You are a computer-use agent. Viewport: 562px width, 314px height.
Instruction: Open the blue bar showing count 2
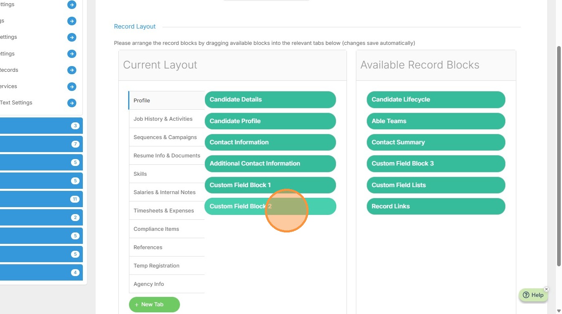pos(41,217)
